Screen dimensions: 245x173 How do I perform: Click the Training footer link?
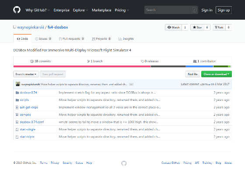click(207, 163)
